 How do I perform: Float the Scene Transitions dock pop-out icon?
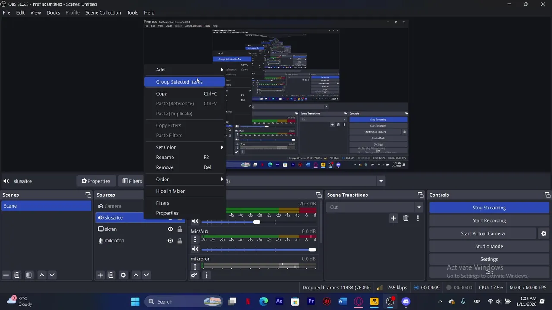(421, 195)
